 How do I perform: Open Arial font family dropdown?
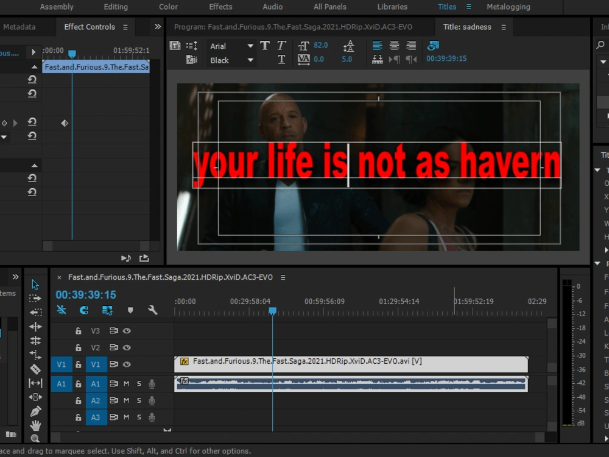coord(231,46)
